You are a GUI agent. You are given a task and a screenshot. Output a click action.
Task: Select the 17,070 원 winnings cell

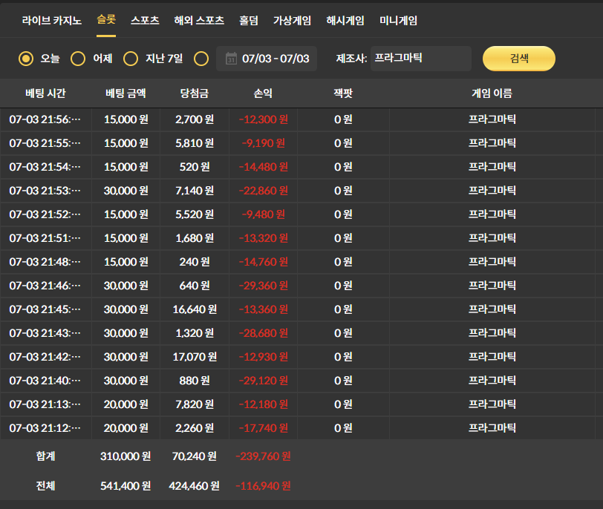coord(195,358)
